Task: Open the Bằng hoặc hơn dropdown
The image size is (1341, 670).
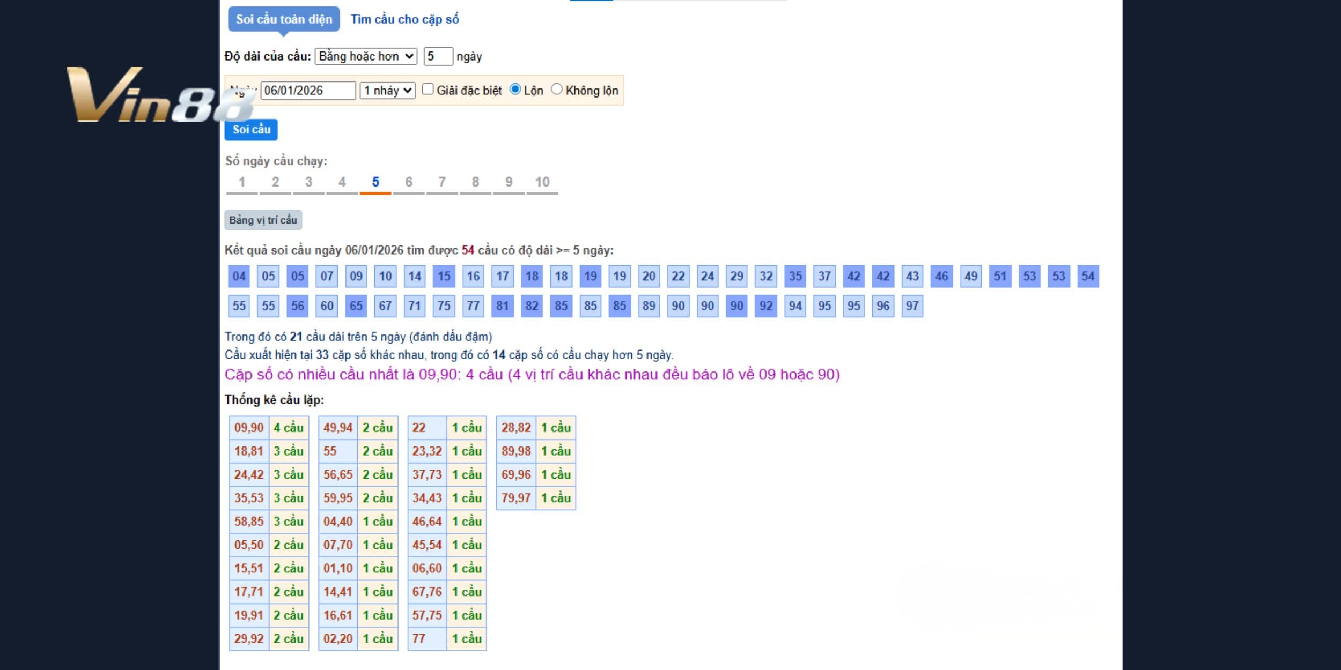Action: click(x=366, y=56)
